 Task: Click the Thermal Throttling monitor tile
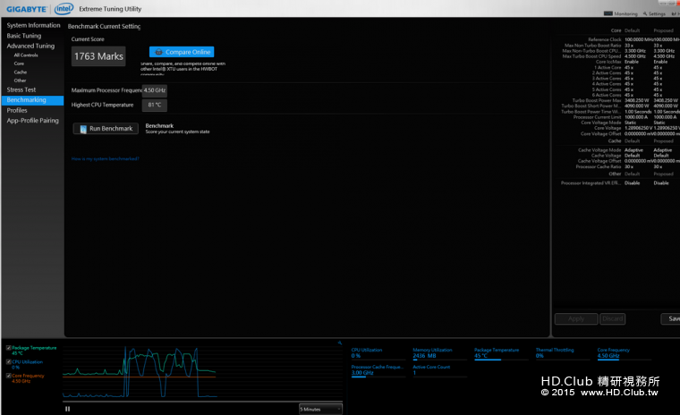[x=563, y=354]
